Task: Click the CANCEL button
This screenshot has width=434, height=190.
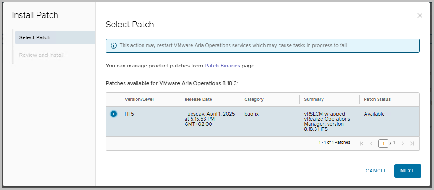Action: (x=376, y=171)
